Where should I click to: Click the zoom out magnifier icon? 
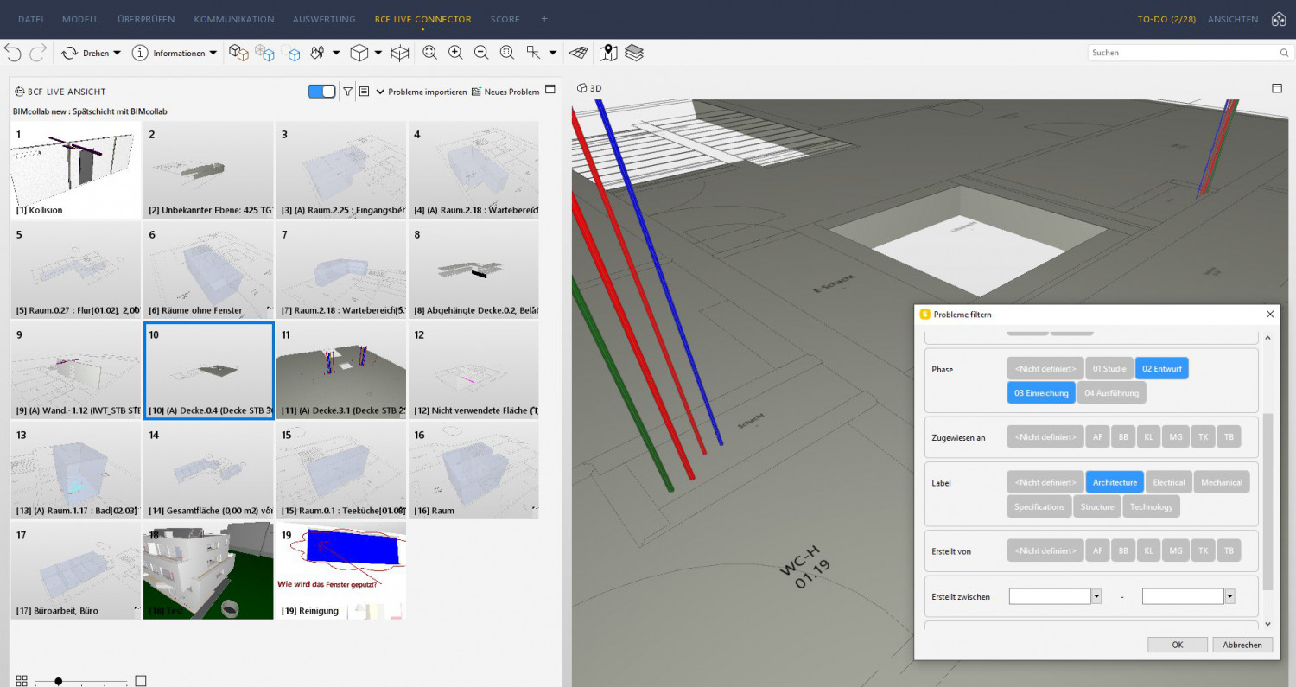point(481,53)
